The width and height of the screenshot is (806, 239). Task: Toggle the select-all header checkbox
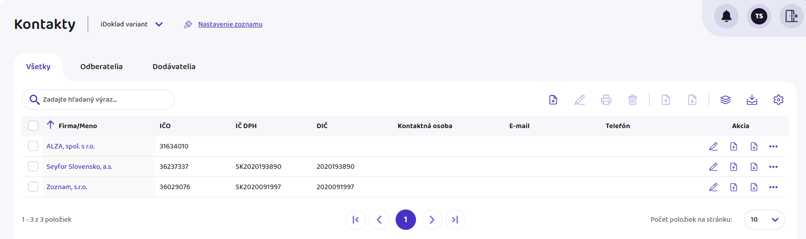(x=33, y=126)
